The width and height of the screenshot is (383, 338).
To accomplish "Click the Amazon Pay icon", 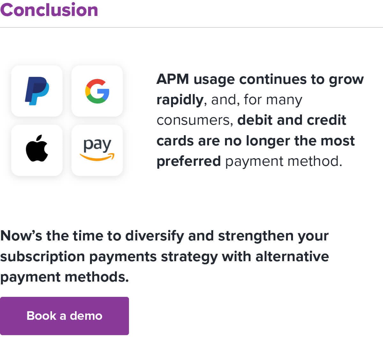I will [x=97, y=150].
